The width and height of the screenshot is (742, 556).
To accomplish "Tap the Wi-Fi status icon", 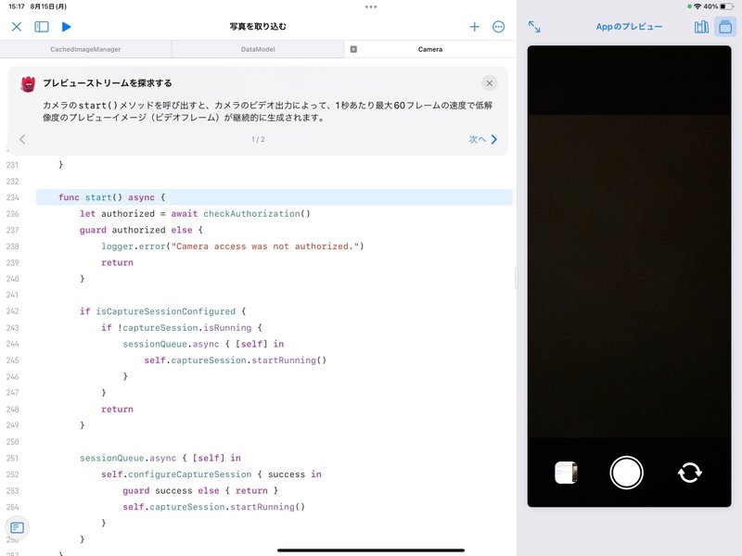I will [697, 6].
